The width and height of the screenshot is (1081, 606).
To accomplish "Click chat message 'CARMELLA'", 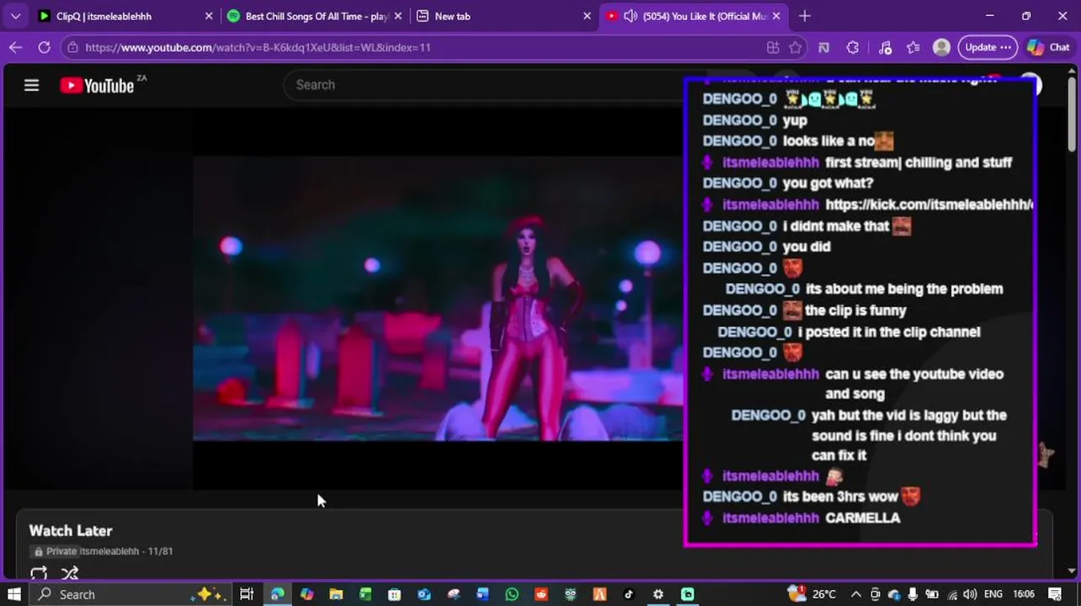I will point(863,518).
